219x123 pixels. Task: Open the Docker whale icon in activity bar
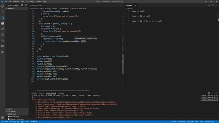coord(2,52)
